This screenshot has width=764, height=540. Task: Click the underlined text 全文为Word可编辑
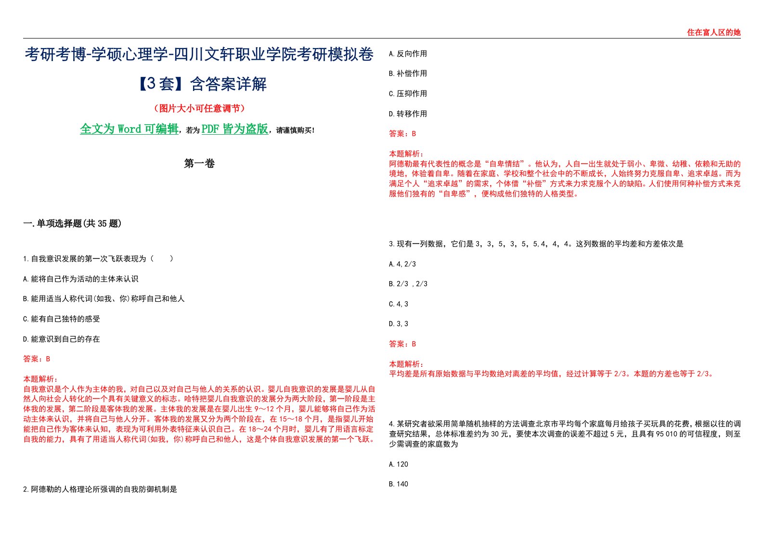(129, 129)
